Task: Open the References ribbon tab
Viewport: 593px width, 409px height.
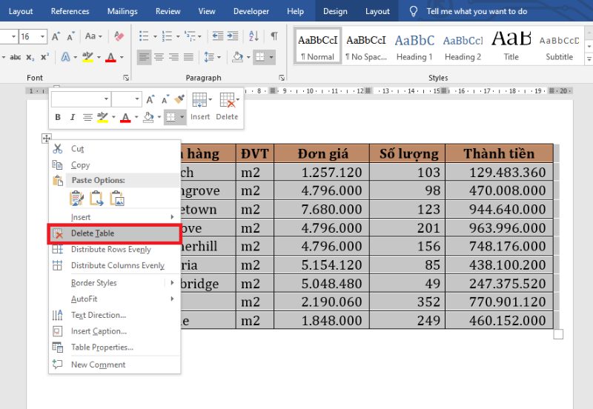Action: click(x=70, y=11)
